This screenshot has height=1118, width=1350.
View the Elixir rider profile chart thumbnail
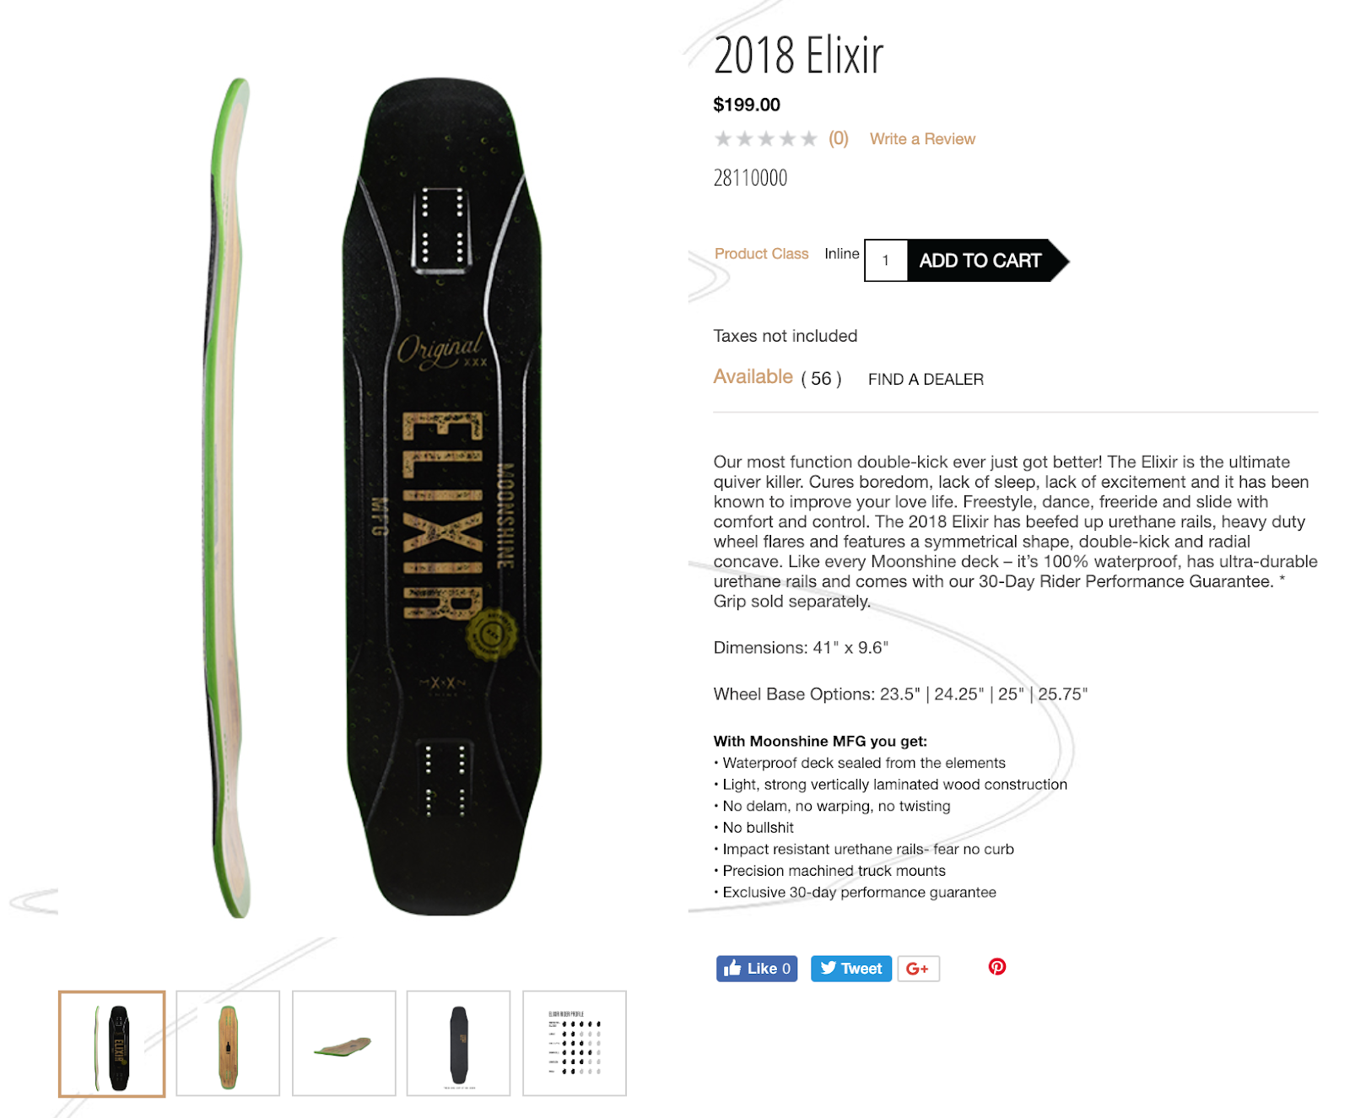point(575,1044)
